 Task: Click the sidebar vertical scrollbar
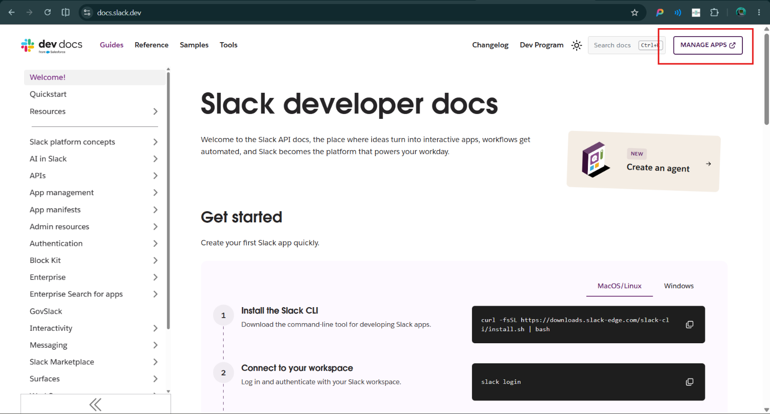tap(169, 201)
